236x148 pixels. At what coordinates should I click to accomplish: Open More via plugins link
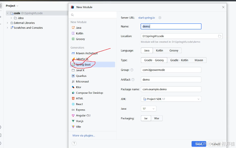(84, 135)
